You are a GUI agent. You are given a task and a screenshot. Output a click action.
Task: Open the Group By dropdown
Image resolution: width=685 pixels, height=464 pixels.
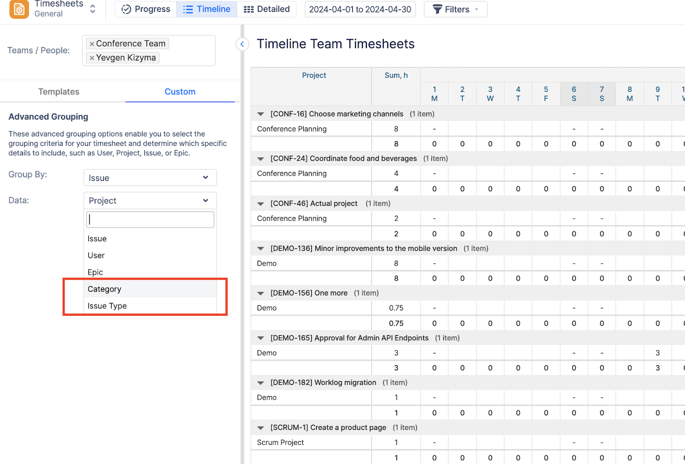click(150, 178)
